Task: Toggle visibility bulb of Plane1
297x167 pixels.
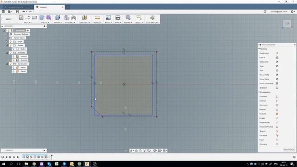Action: (13, 68)
